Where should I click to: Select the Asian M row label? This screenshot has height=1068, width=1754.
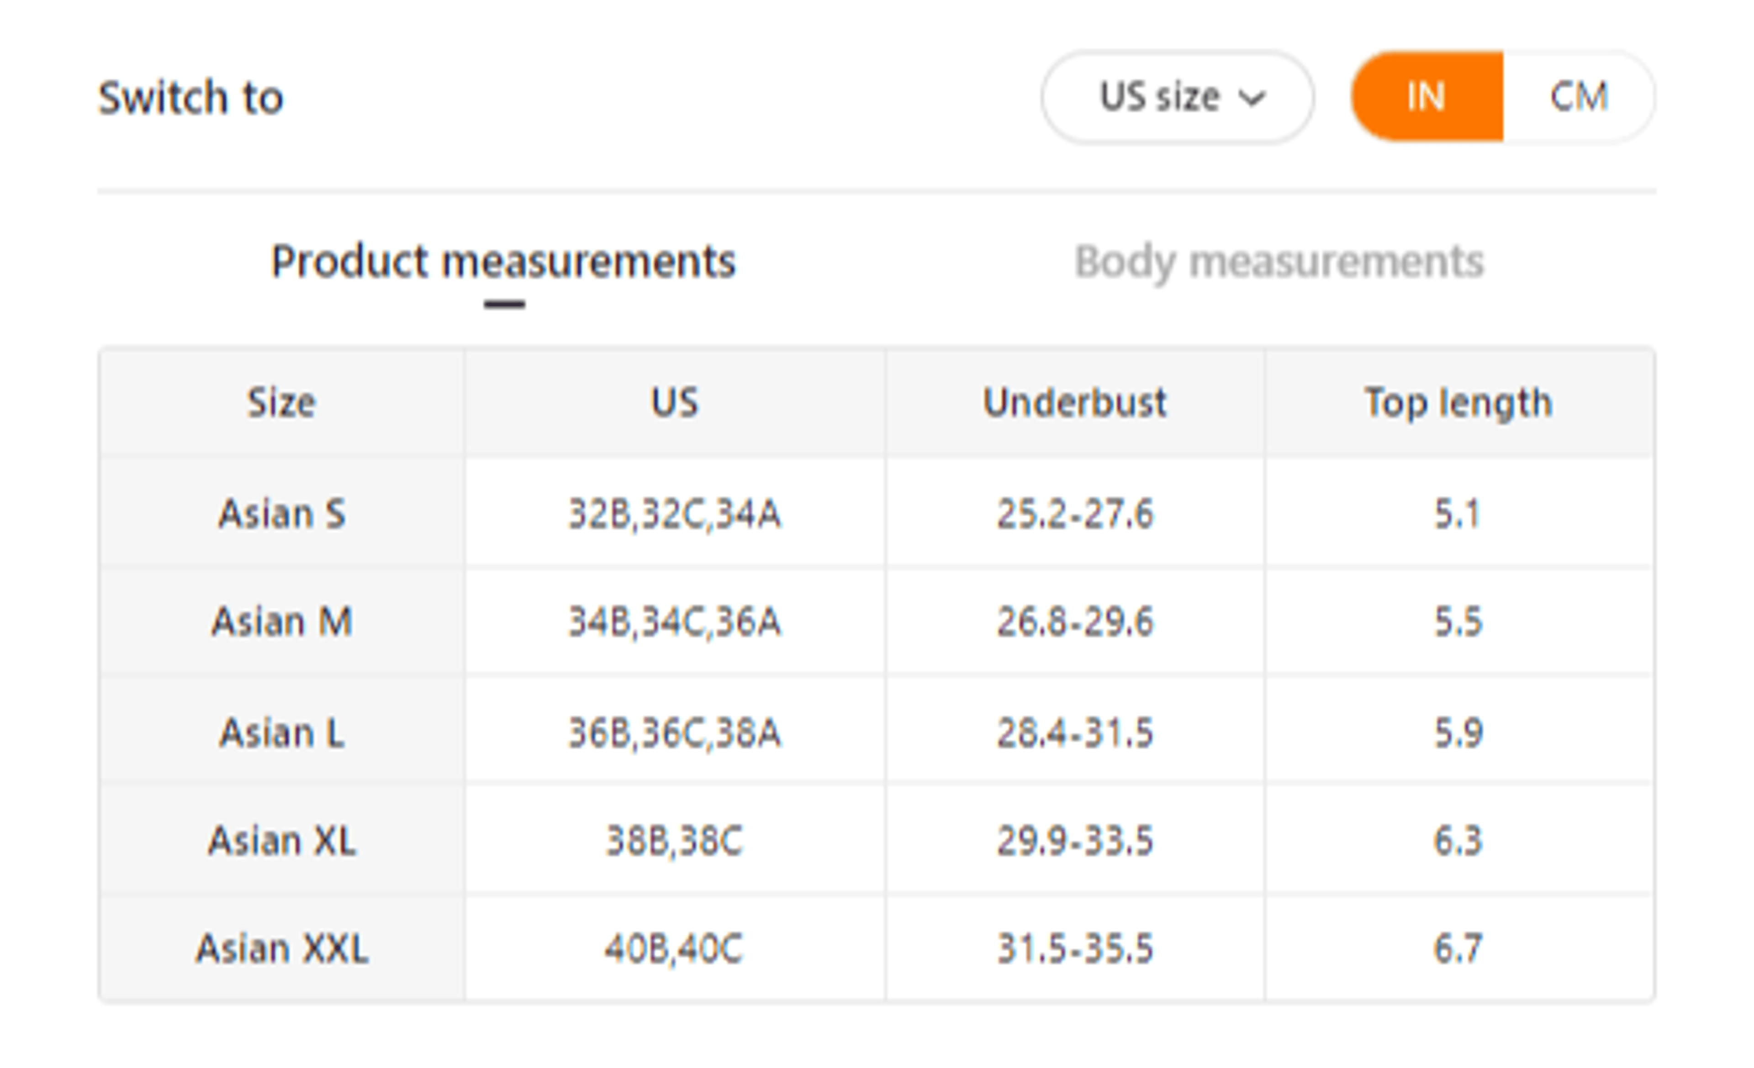[282, 621]
